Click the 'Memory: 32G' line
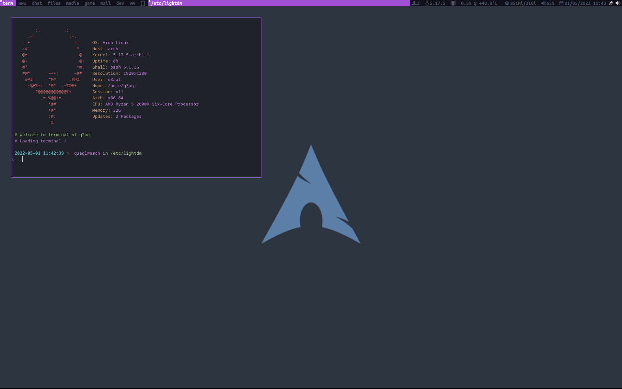622x389 pixels. point(107,110)
